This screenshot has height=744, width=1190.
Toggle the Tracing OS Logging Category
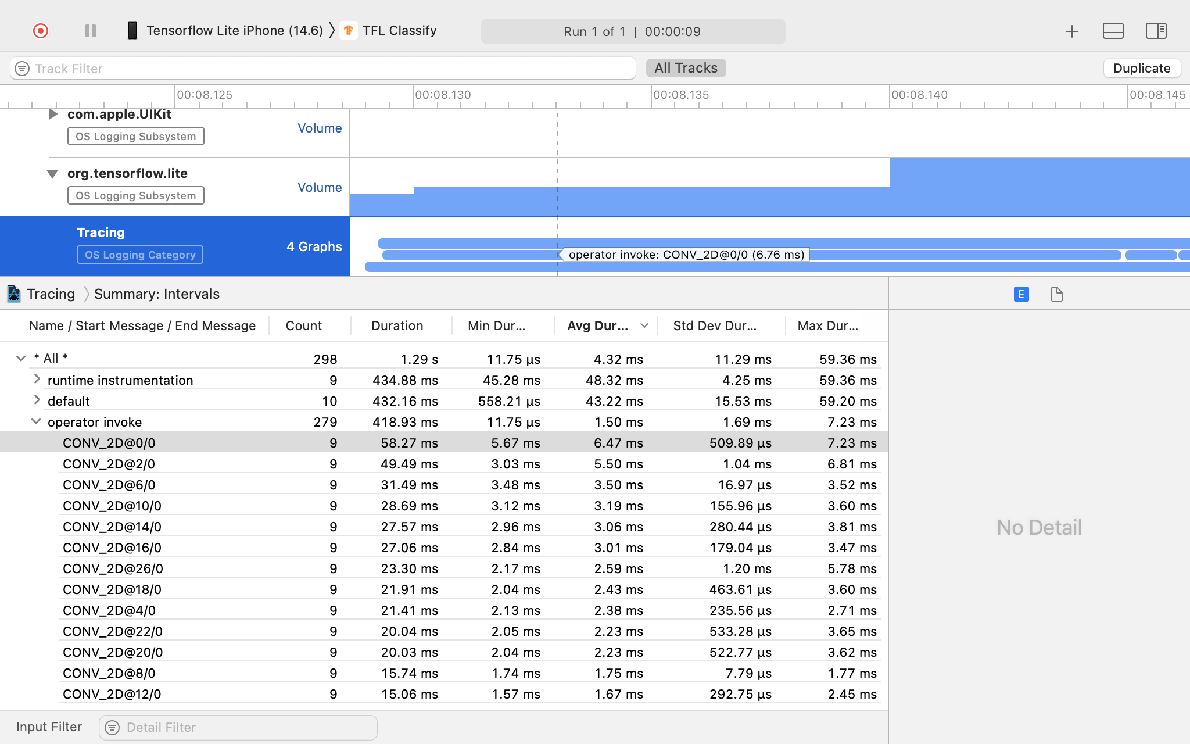click(x=139, y=255)
